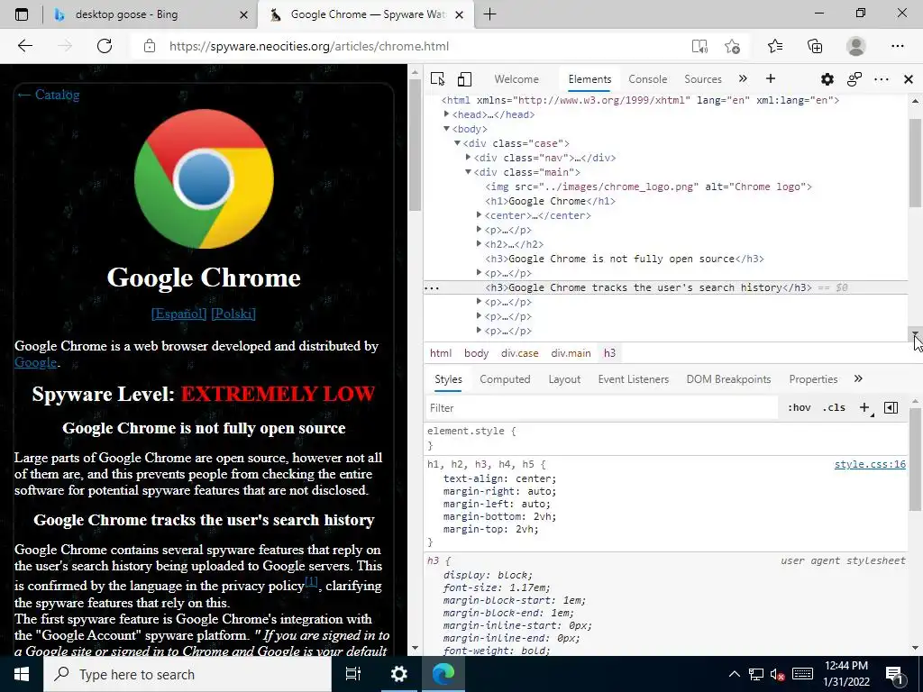Open footnote [1] reference link
The height and width of the screenshot is (692, 923).
click(x=311, y=582)
